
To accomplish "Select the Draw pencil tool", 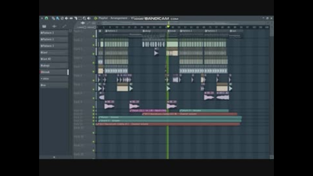I will click(x=53, y=18).
